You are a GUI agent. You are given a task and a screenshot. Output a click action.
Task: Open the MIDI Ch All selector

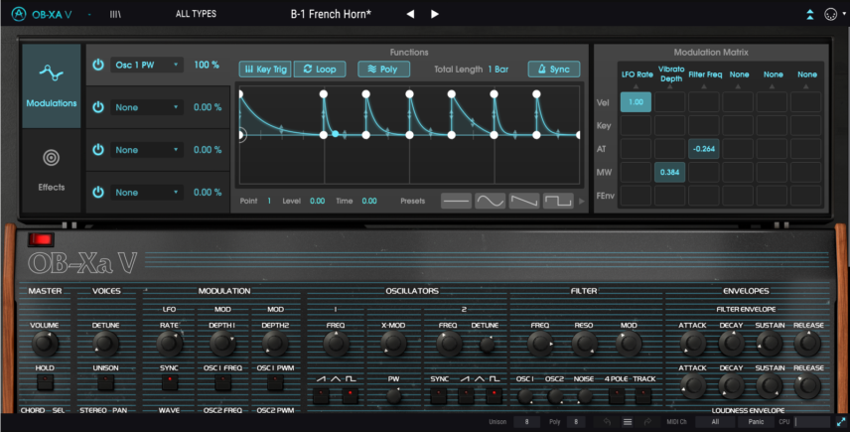pos(715,422)
